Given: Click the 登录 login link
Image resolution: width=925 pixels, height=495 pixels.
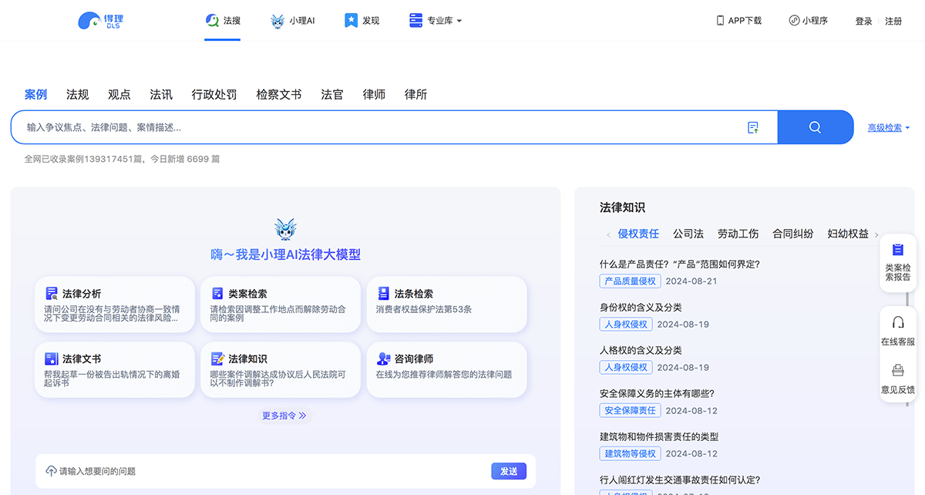Looking at the screenshot, I should click(x=863, y=21).
